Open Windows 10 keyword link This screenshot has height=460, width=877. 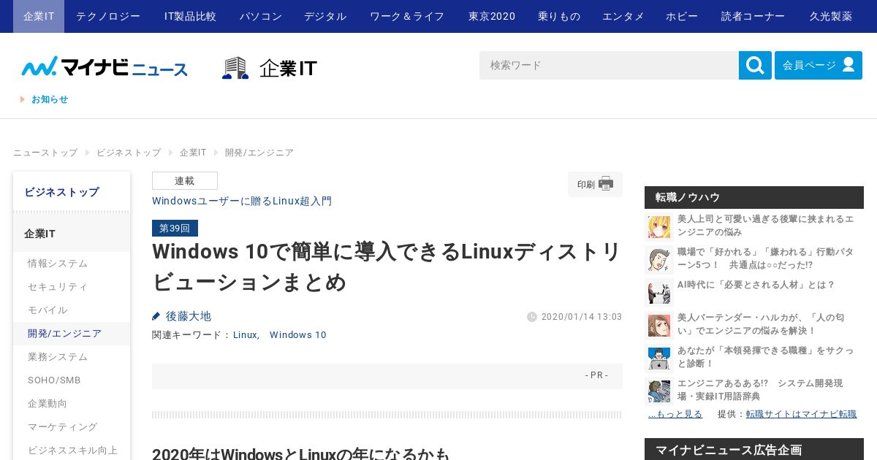click(x=298, y=335)
